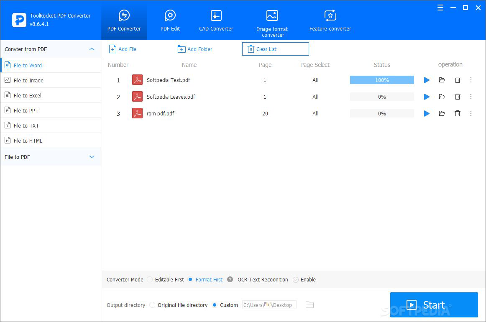
Task: Select Format First converter mode
Action: 190,279
